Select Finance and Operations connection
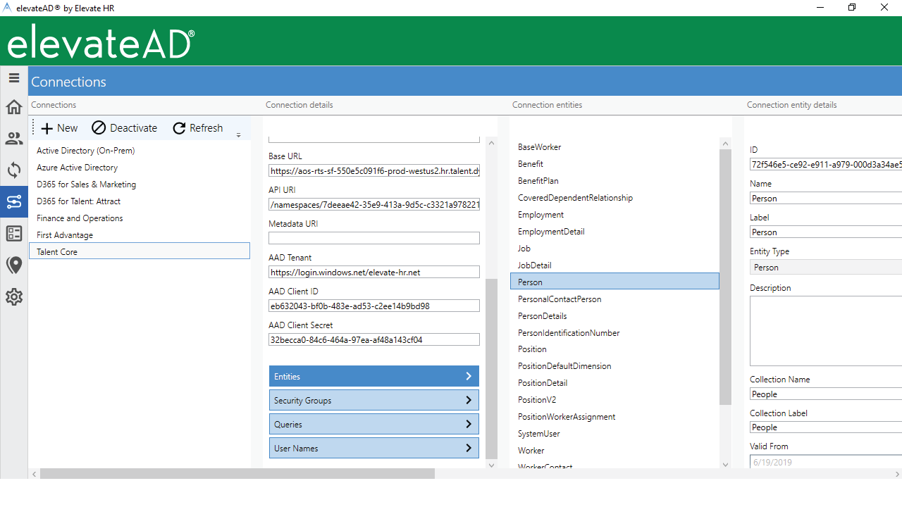902x507 pixels. (x=140, y=218)
